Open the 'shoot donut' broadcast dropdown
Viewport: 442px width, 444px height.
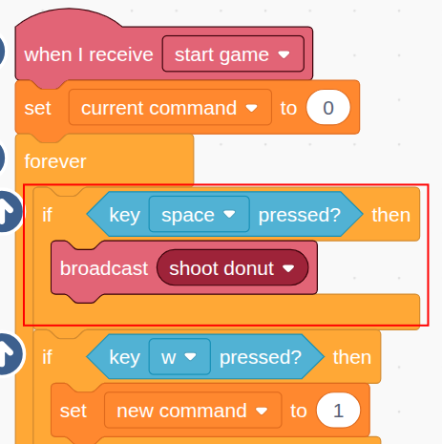(x=232, y=268)
